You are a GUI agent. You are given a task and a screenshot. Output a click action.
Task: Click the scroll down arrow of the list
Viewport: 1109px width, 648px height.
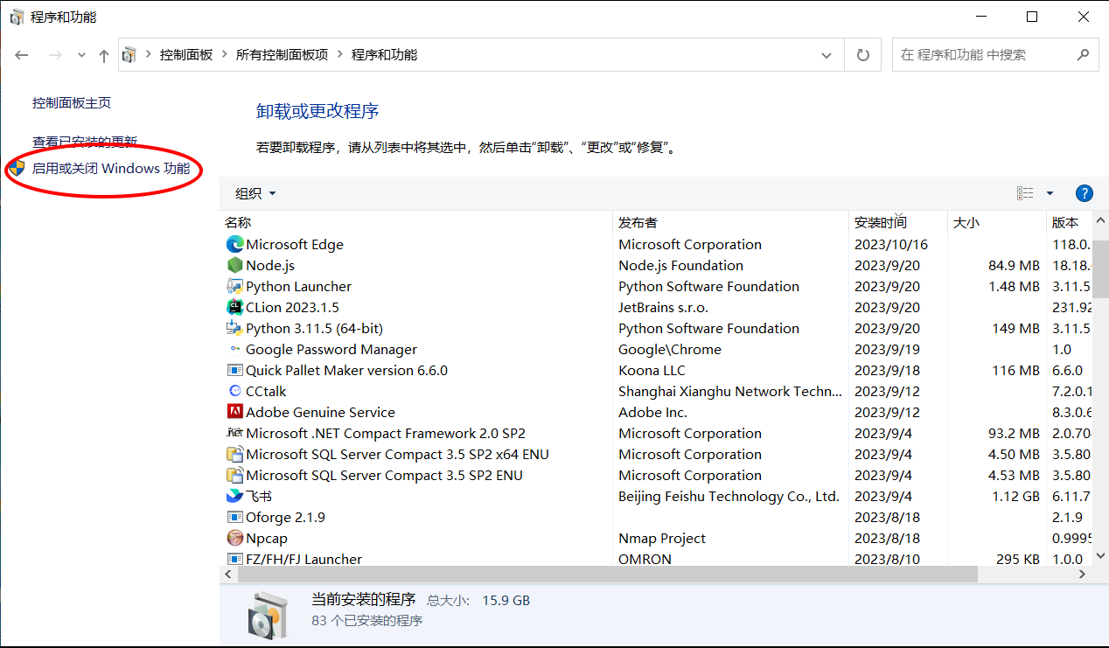click(x=1101, y=557)
